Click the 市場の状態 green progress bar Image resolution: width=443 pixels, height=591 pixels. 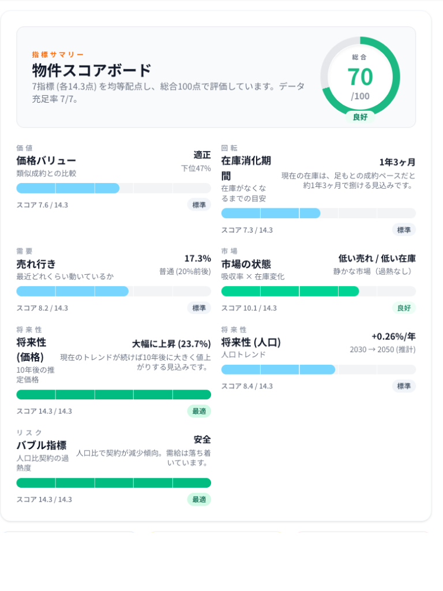(x=319, y=291)
